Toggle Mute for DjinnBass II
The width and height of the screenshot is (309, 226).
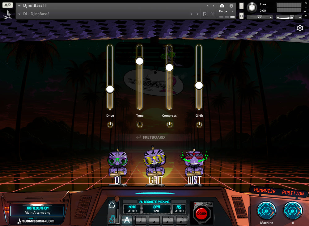click(x=242, y=15)
